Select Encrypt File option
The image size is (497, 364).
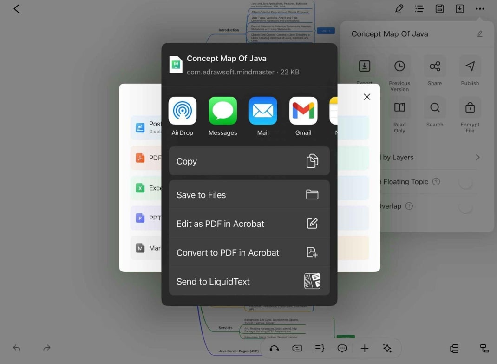470,115
